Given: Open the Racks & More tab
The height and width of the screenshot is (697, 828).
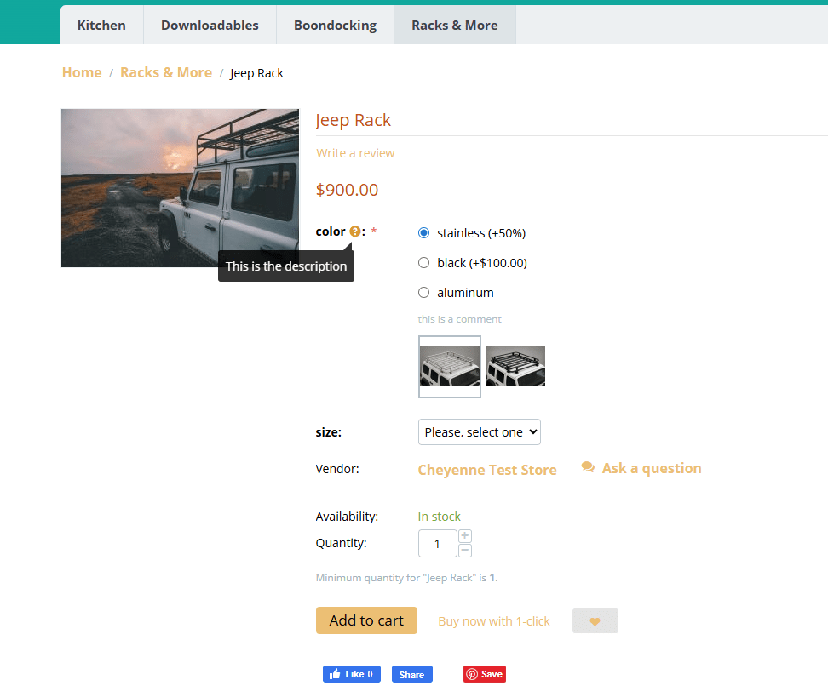Looking at the screenshot, I should 454,25.
